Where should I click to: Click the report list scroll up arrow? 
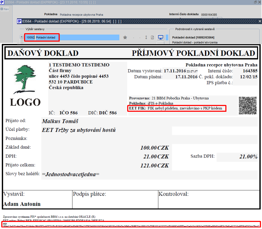pos(21,37)
